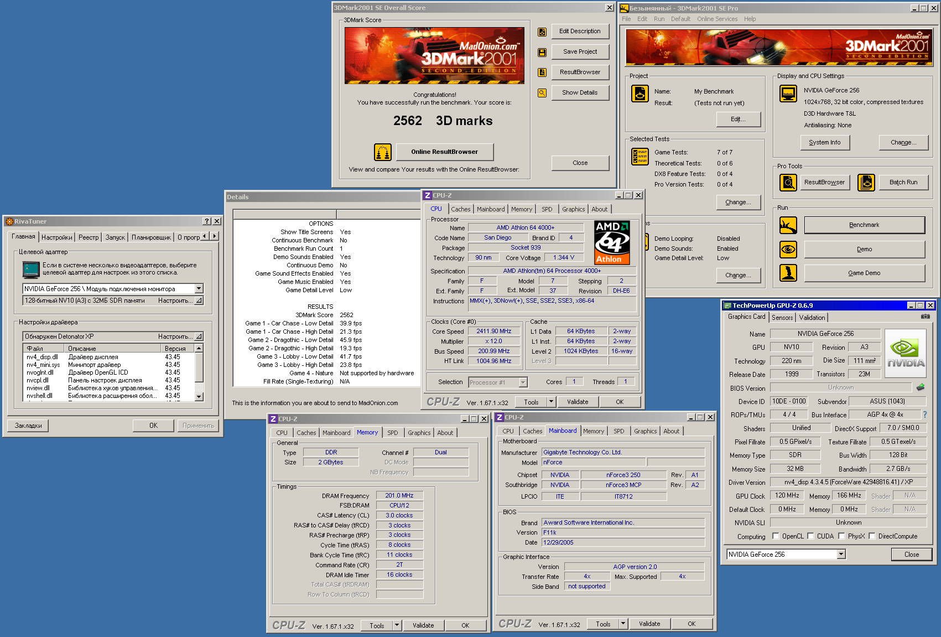Open the Настройки tab in RivaTuner
This screenshot has width=941, height=637.
(57, 237)
